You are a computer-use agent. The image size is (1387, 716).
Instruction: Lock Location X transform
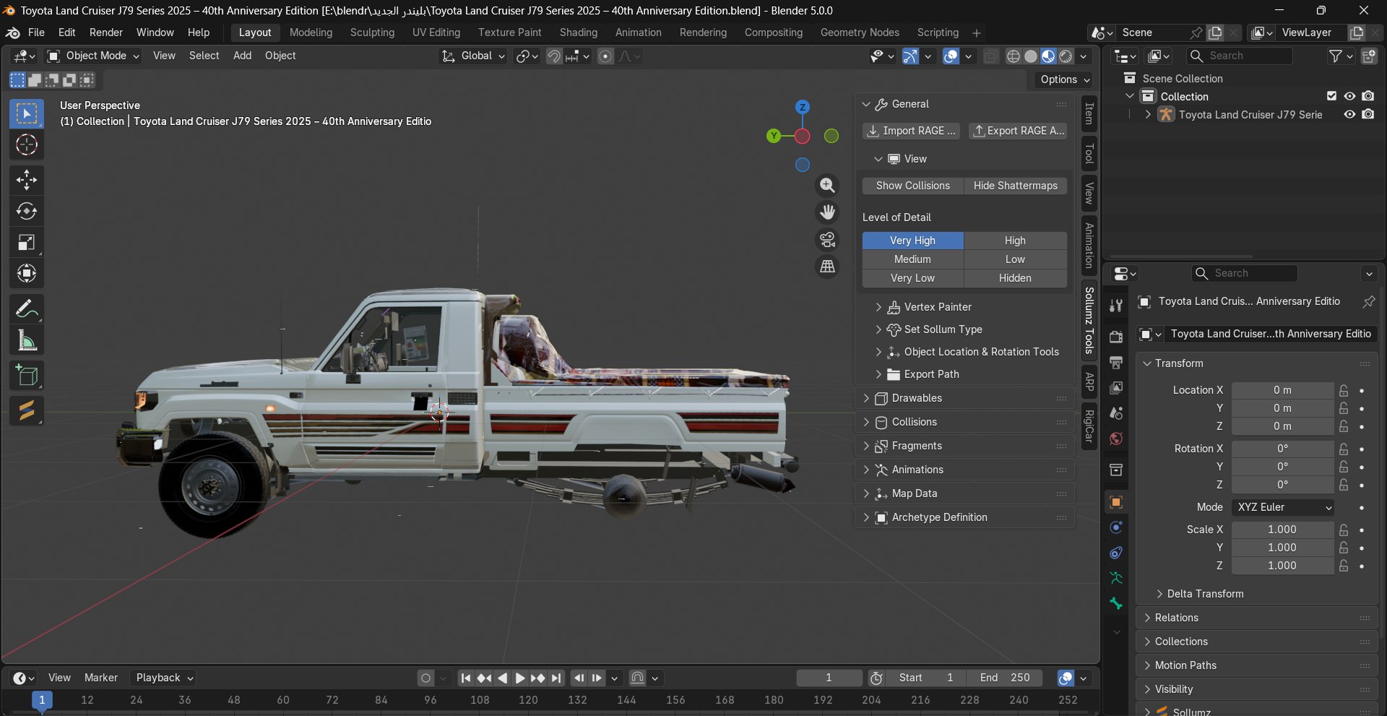pos(1344,390)
